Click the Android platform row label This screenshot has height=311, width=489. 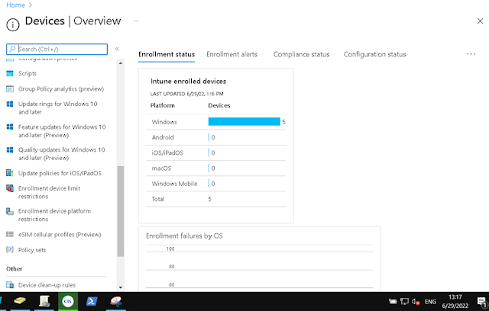[163, 137]
